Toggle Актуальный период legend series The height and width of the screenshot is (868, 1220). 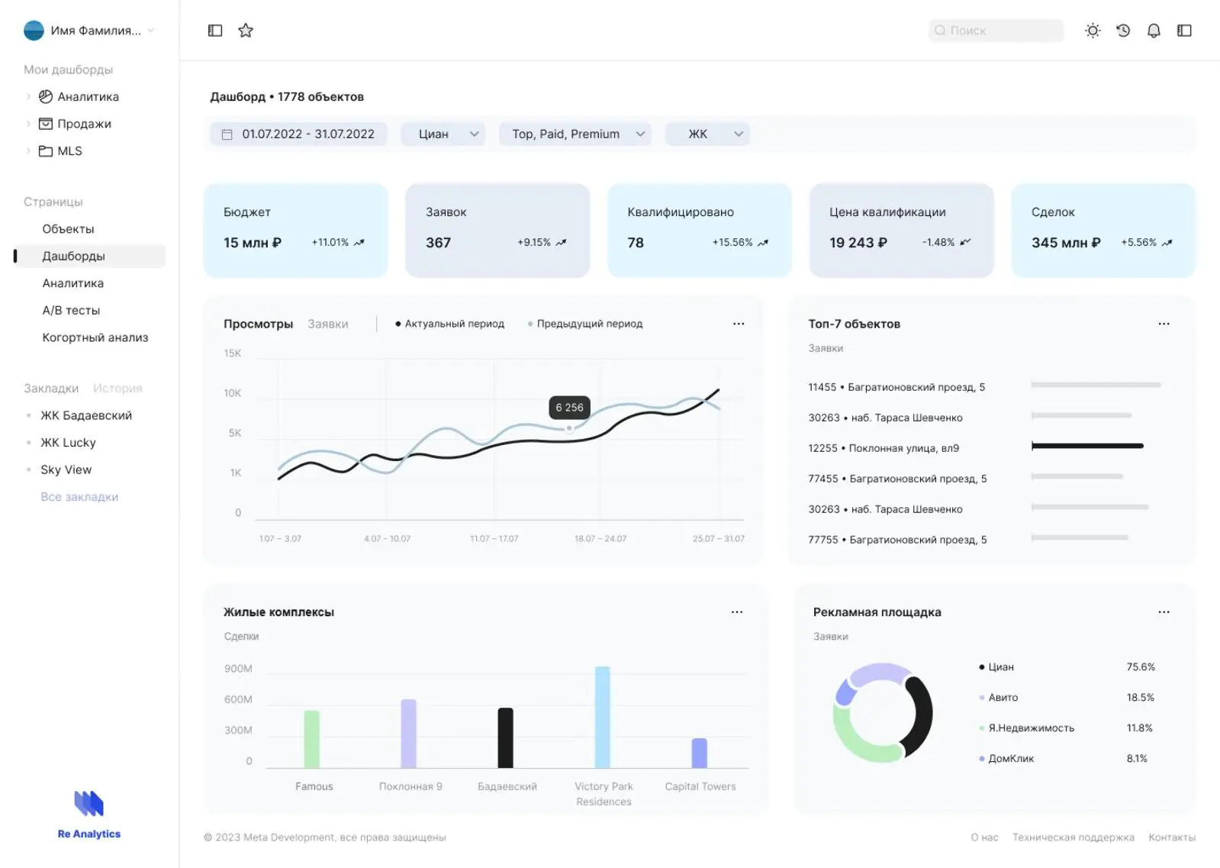point(449,324)
